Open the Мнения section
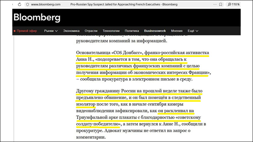Screen dimensions: 253x142 [x=177, y=31]
